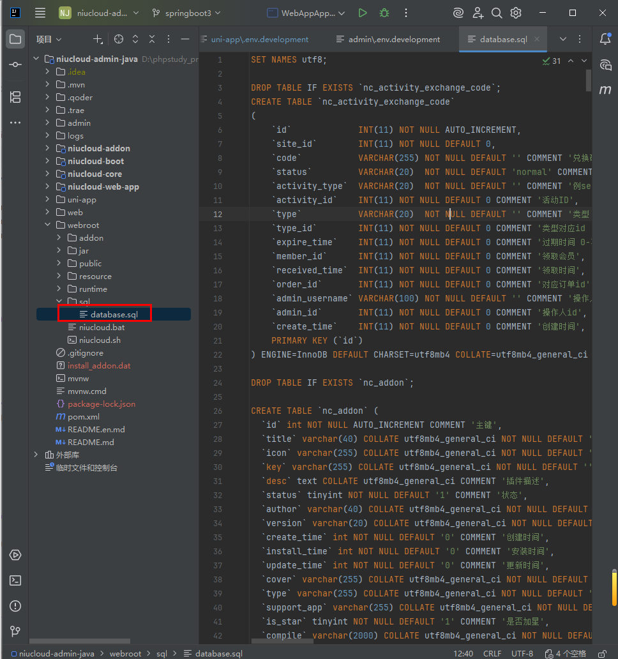
Task: Open the Structure tool window
Action: point(15,97)
